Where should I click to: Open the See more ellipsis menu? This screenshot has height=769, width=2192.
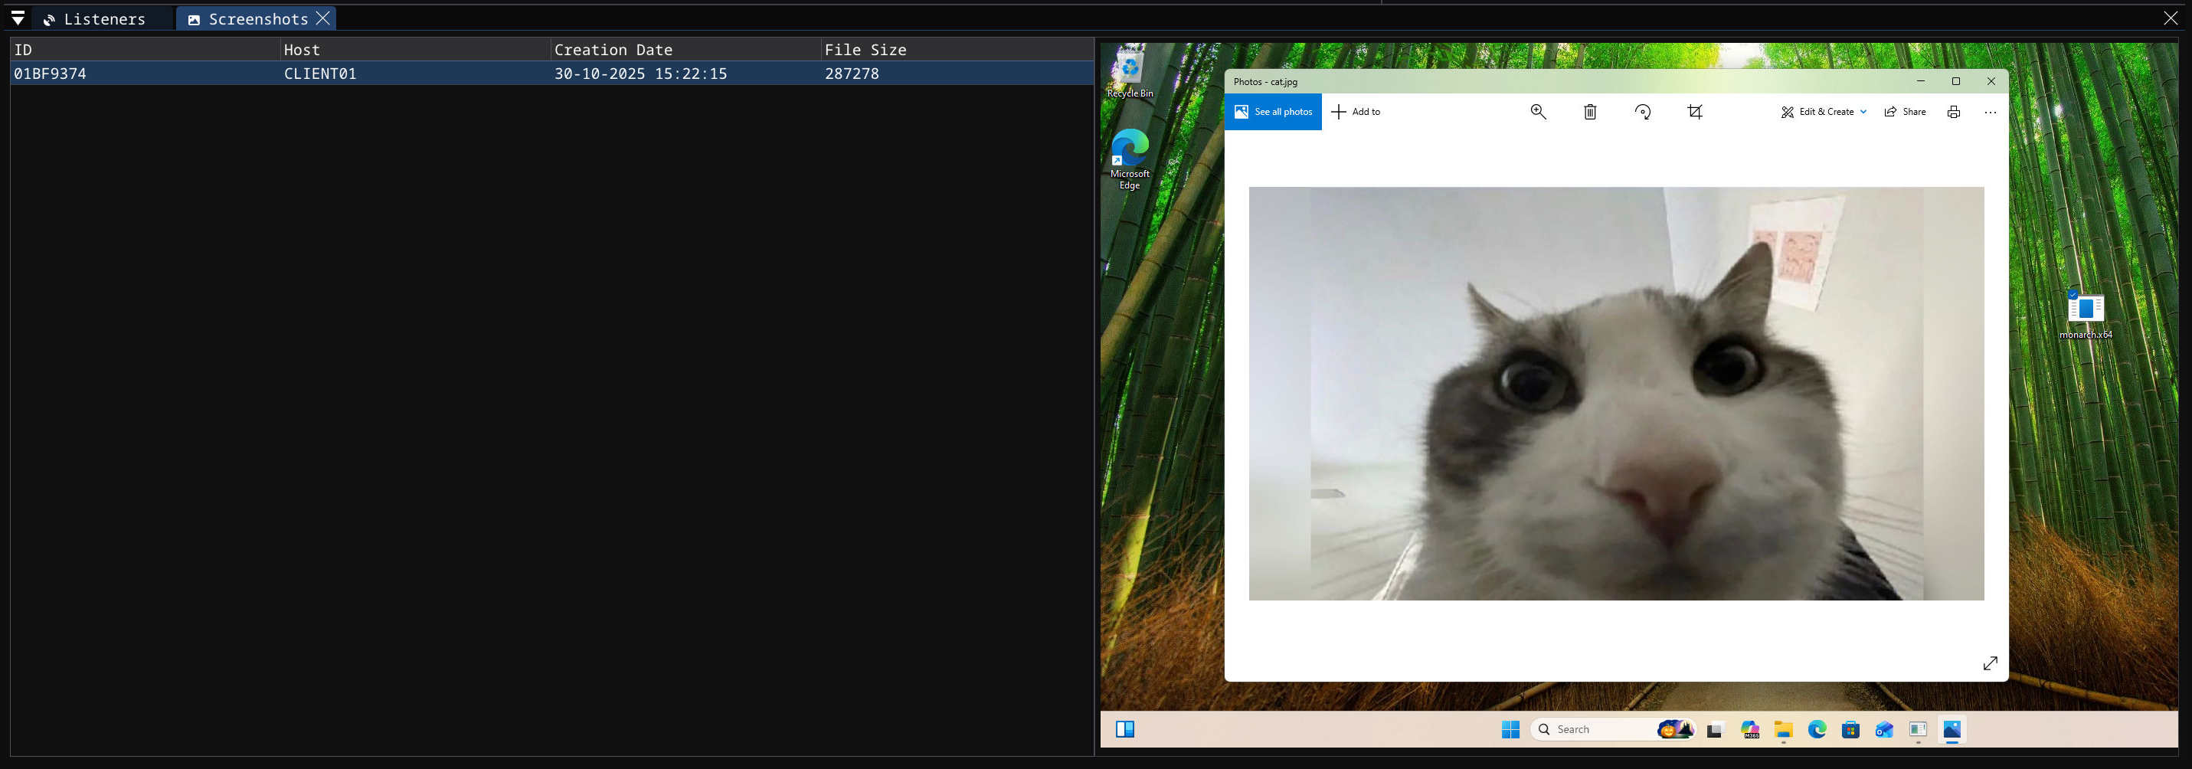pyautogui.click(x=1990, y=111)
